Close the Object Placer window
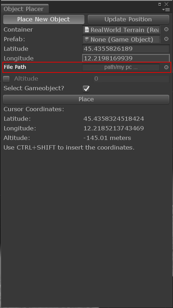Image resolution: width=173 pixels, height=308 pixels. tap(166, 4)
